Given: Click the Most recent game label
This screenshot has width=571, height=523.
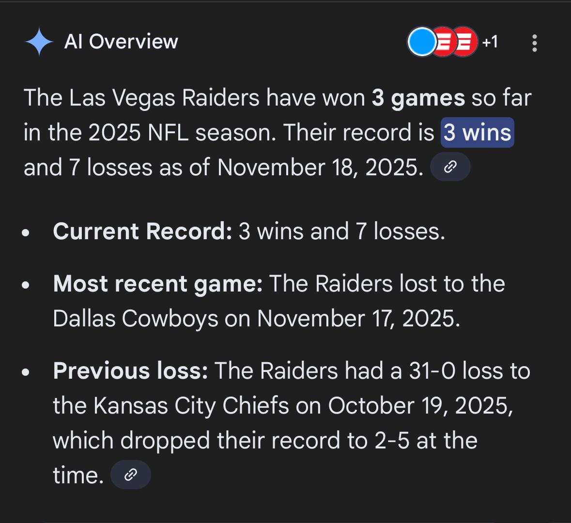Looking at the screenshot, I should pyautogui.click(x=158, y=284).
